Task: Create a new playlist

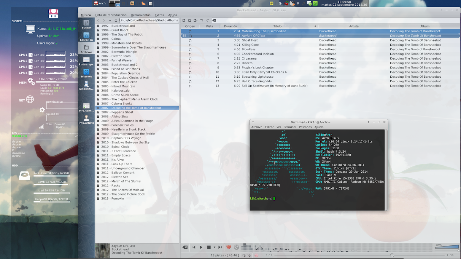Action: point(184,20)
